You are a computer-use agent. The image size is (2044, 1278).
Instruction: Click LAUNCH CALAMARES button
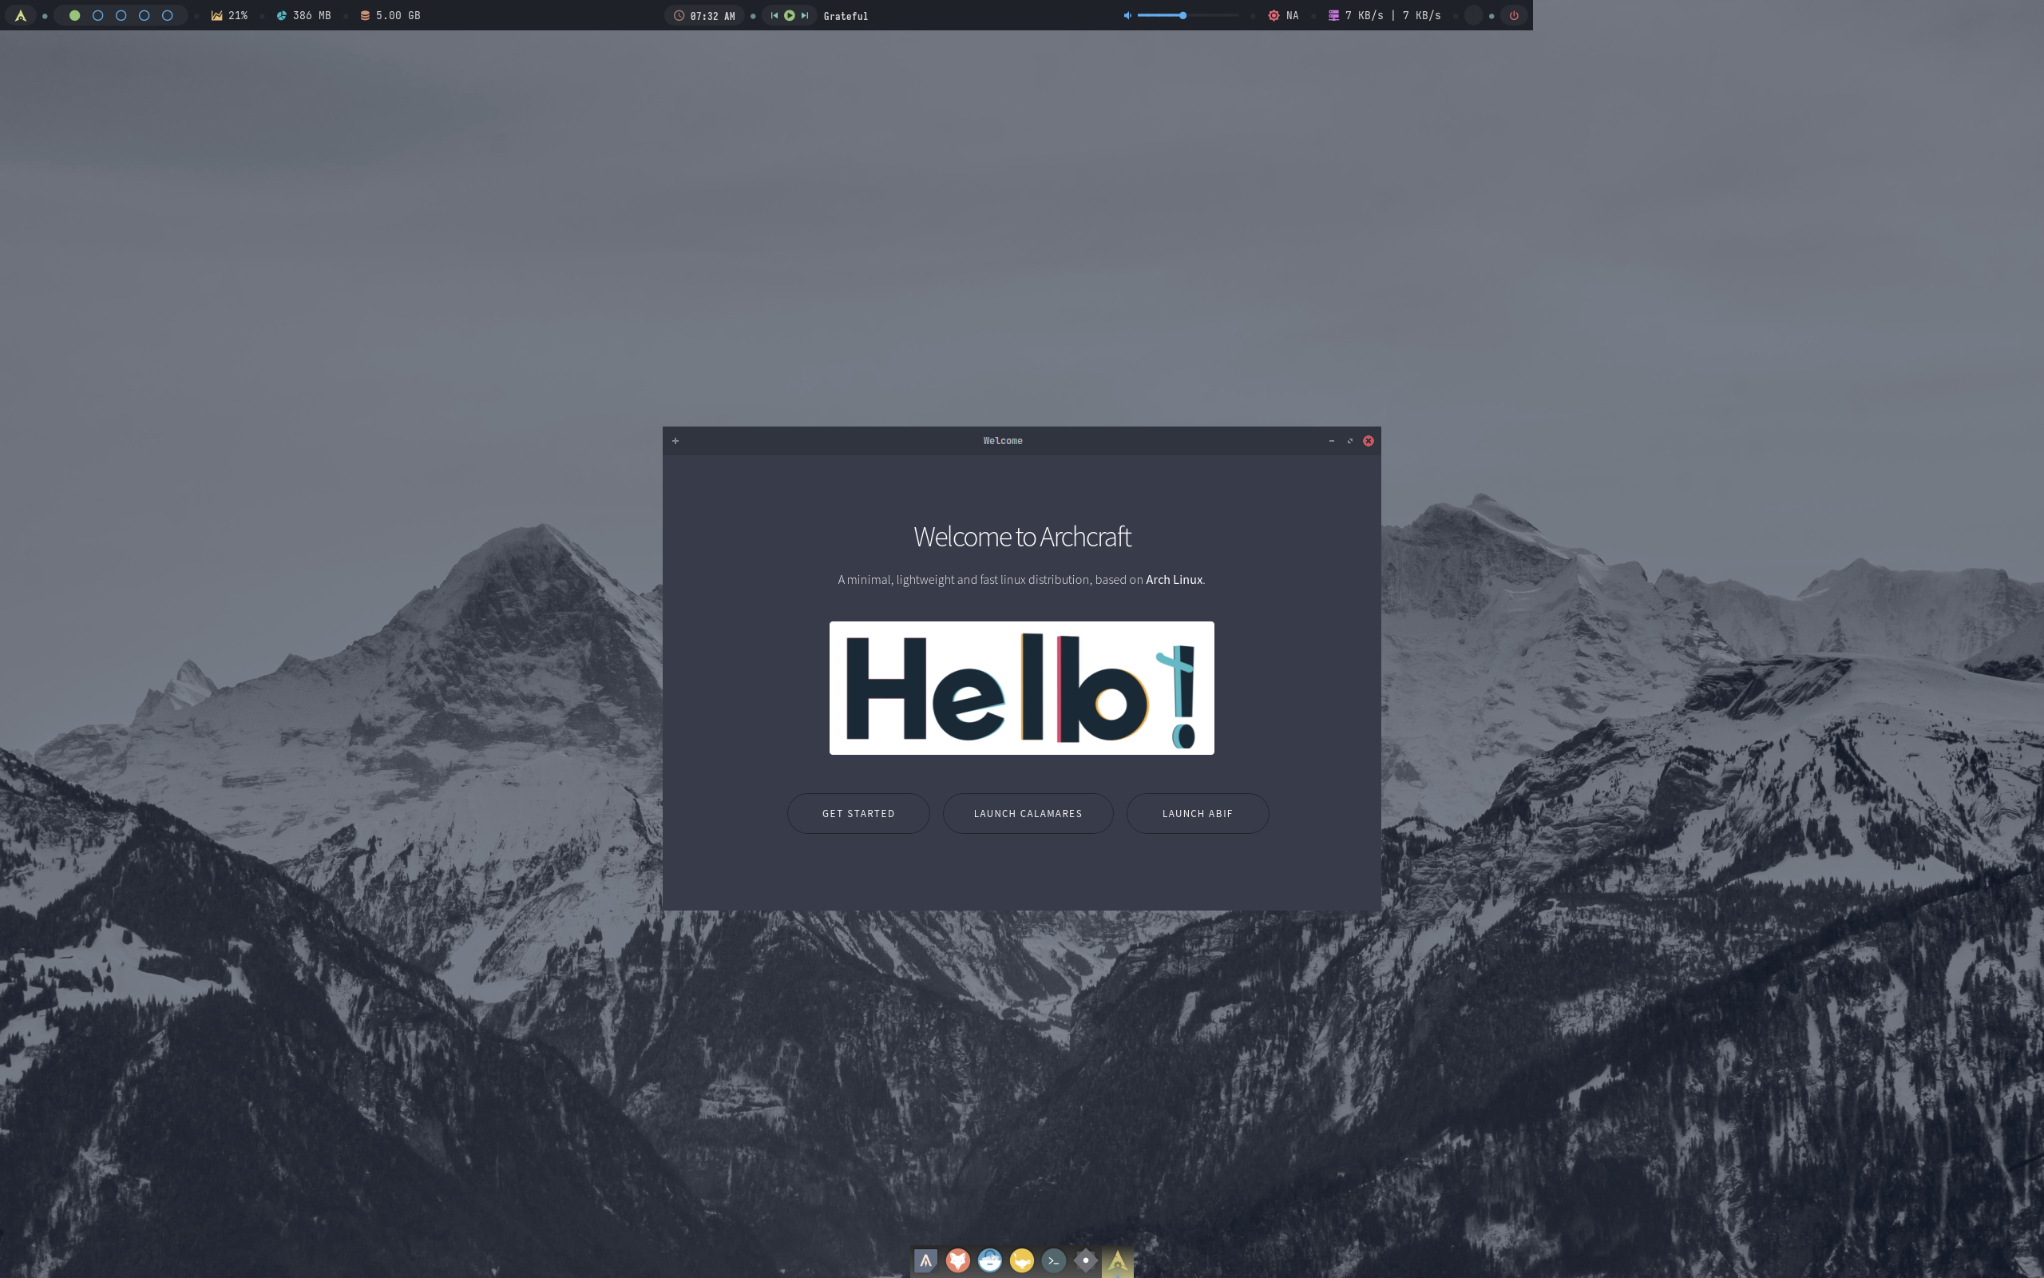pyautogui.click(x=1028, y=813)
